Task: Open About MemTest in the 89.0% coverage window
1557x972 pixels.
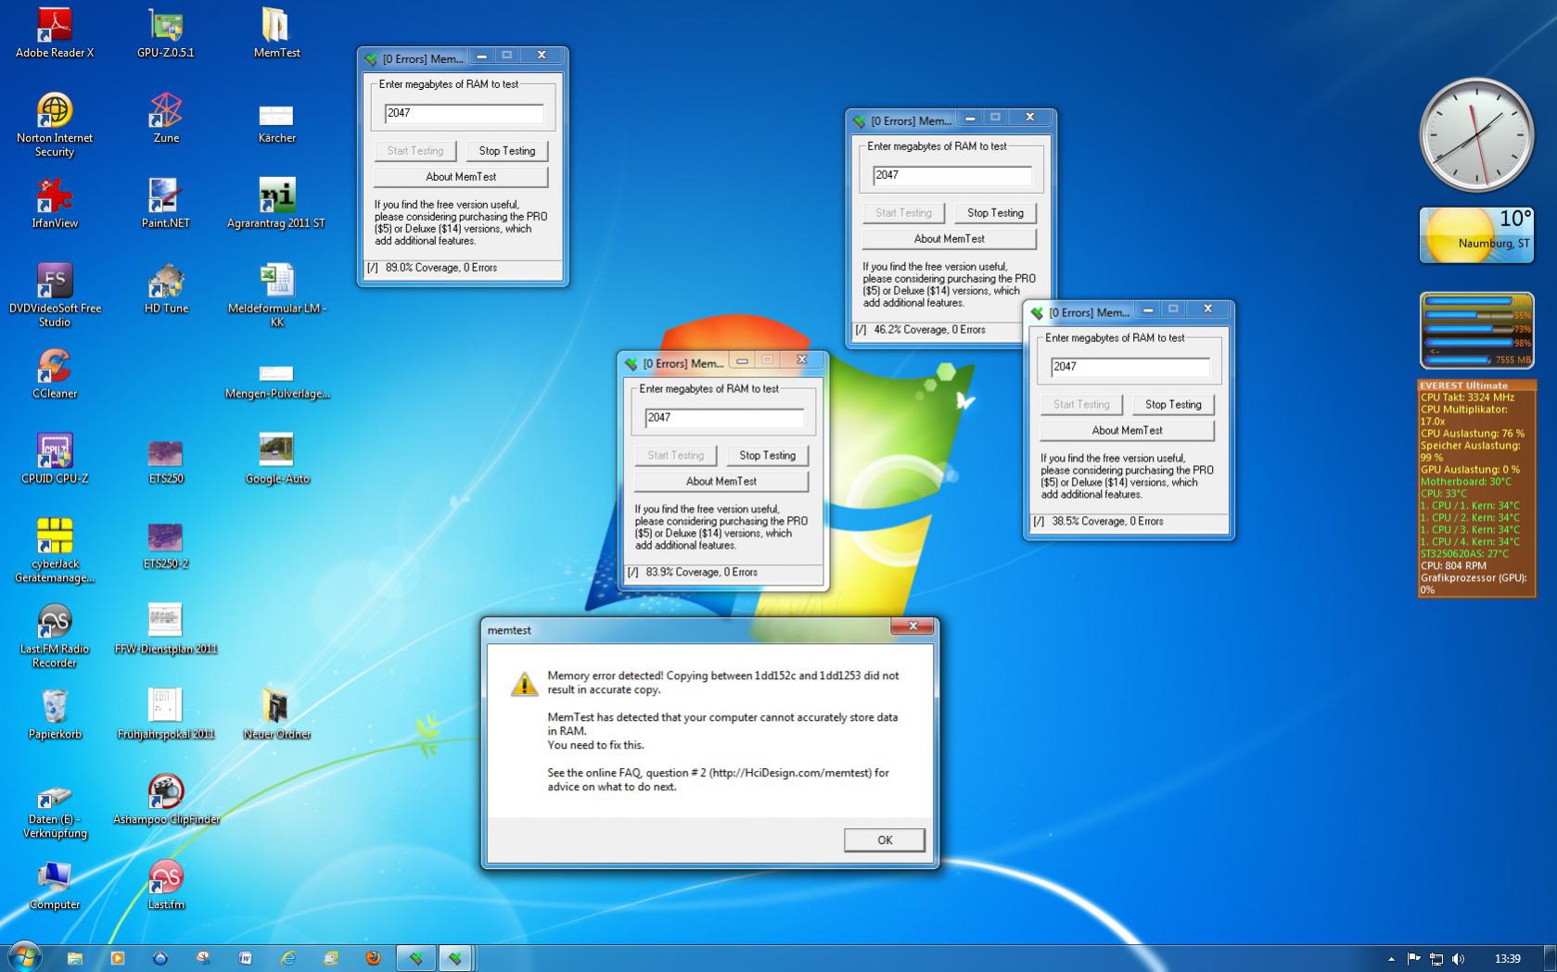Action: click(x=461, y=177)
